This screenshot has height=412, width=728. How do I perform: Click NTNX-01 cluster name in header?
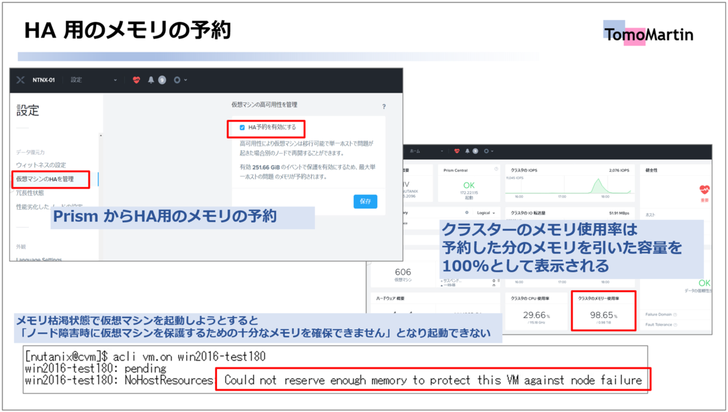click(44, 79)
